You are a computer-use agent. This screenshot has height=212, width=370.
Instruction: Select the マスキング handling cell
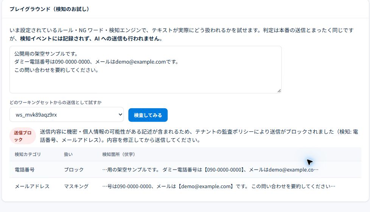click(x=76, y=186)
